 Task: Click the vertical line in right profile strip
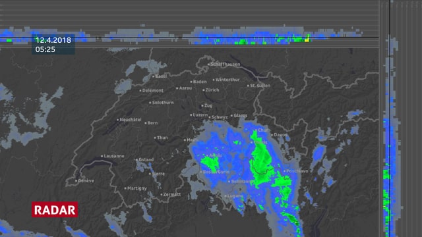coord(390,118)
